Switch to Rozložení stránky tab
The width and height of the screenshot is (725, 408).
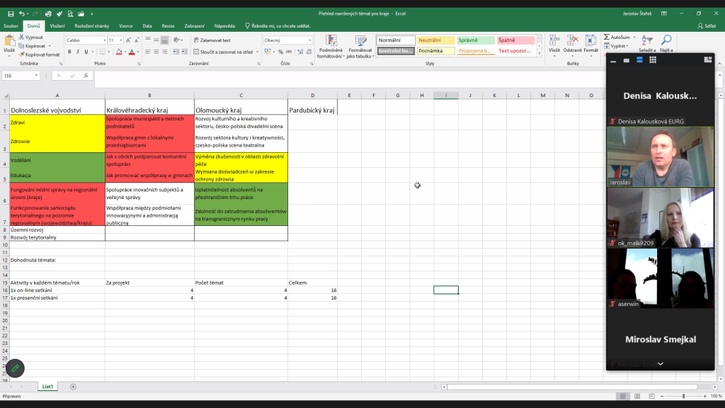click(92, 26)
